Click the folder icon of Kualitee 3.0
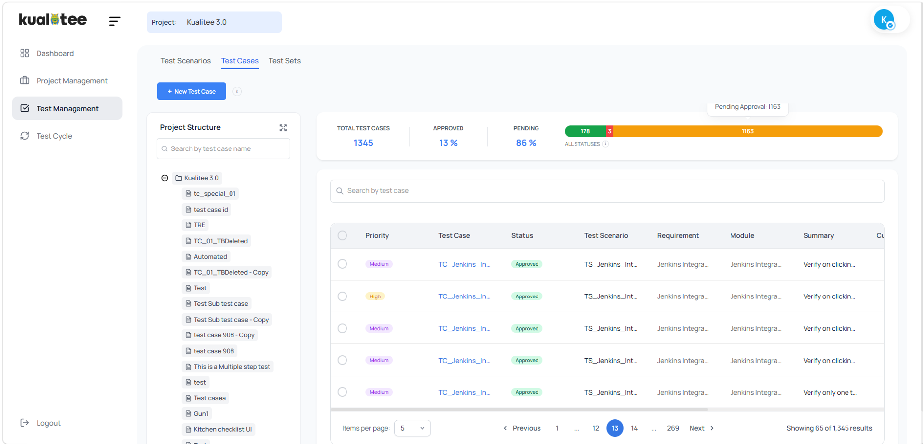The height and width of the screenshot is (444, 923). (179, 178)
